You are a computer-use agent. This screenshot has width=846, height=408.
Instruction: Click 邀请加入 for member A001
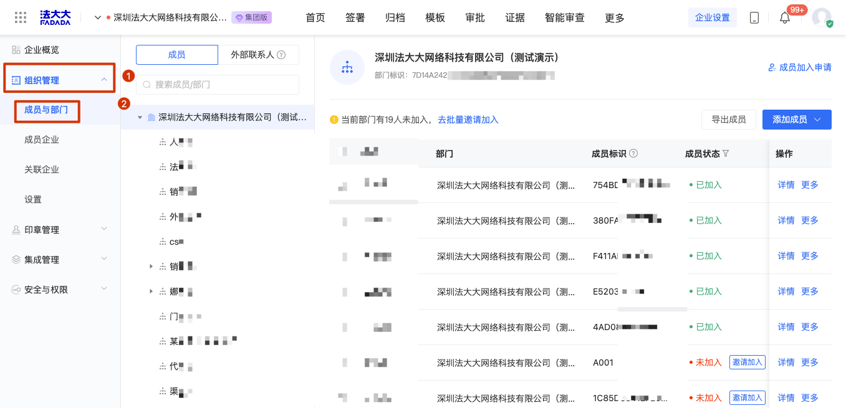coord(747,363)
